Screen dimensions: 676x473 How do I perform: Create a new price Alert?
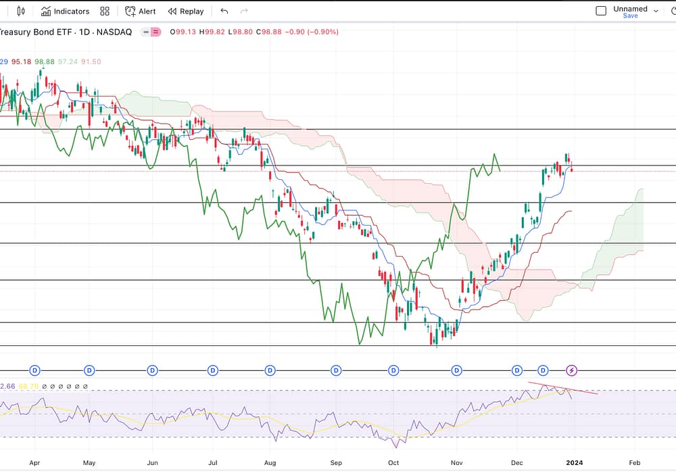[141, 11]
